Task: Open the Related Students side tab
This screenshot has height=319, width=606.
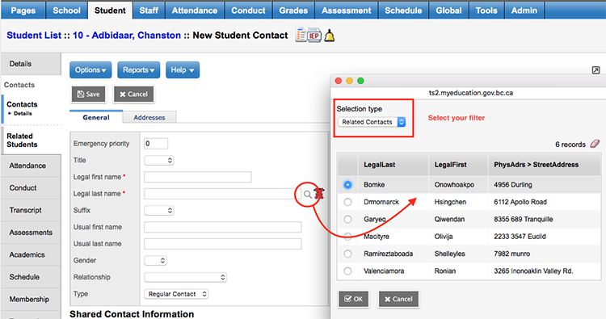Action: pyautogui.click(x=32, y=141)
